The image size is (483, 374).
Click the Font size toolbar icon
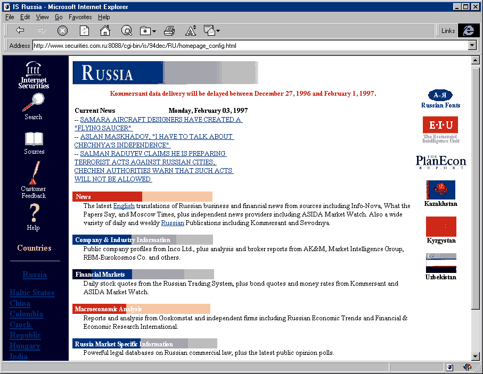(191, 31)
